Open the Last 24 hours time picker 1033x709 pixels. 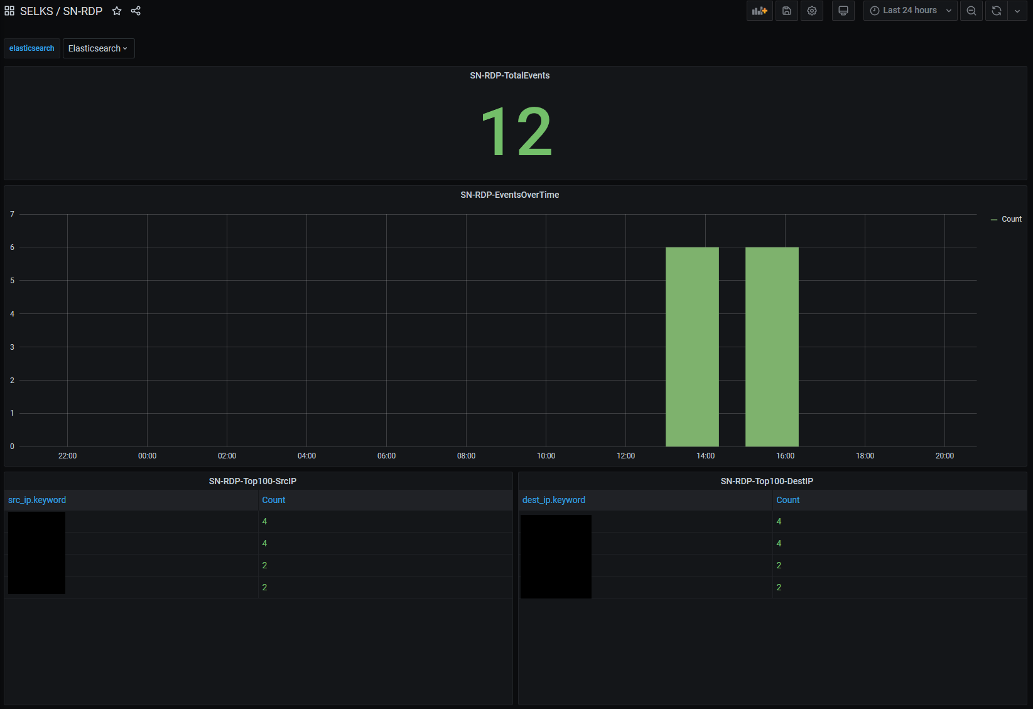click(911, 11)
